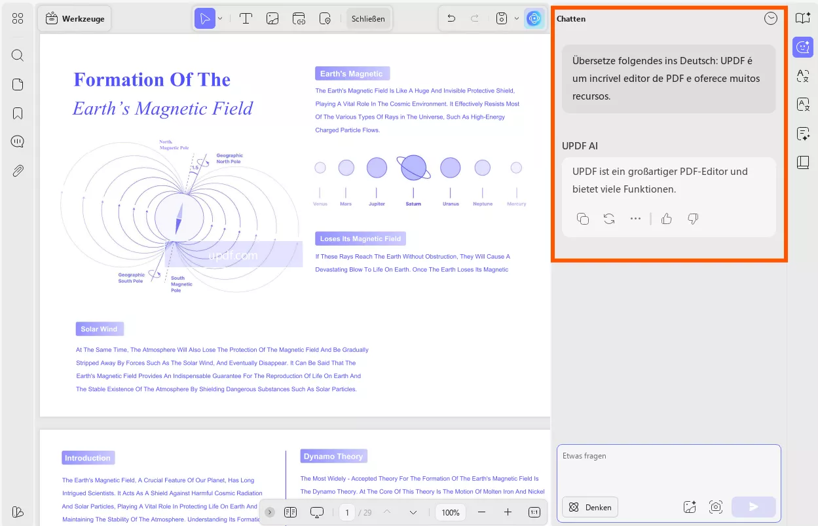Dislike the AI response with thumbs down
The image size is (818, 526).
point(693,219)
